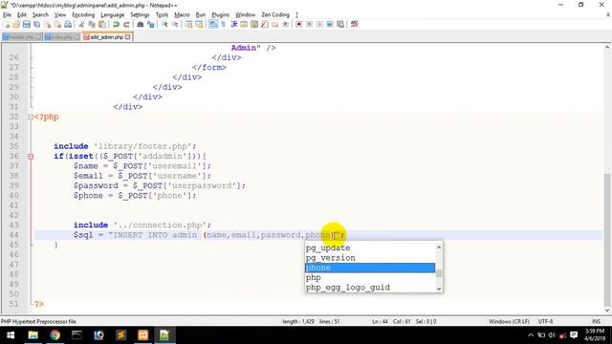Image resolution: width=612 pixels, height=344 pixels.
Task: Toggle the Monitoring eye toolbar icon
Action: point(285,24)
